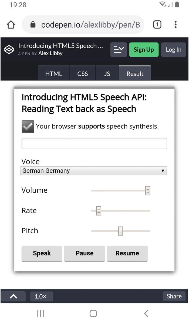Tap the Android back navigation icon
189x319 pixels.
(146, 314)
